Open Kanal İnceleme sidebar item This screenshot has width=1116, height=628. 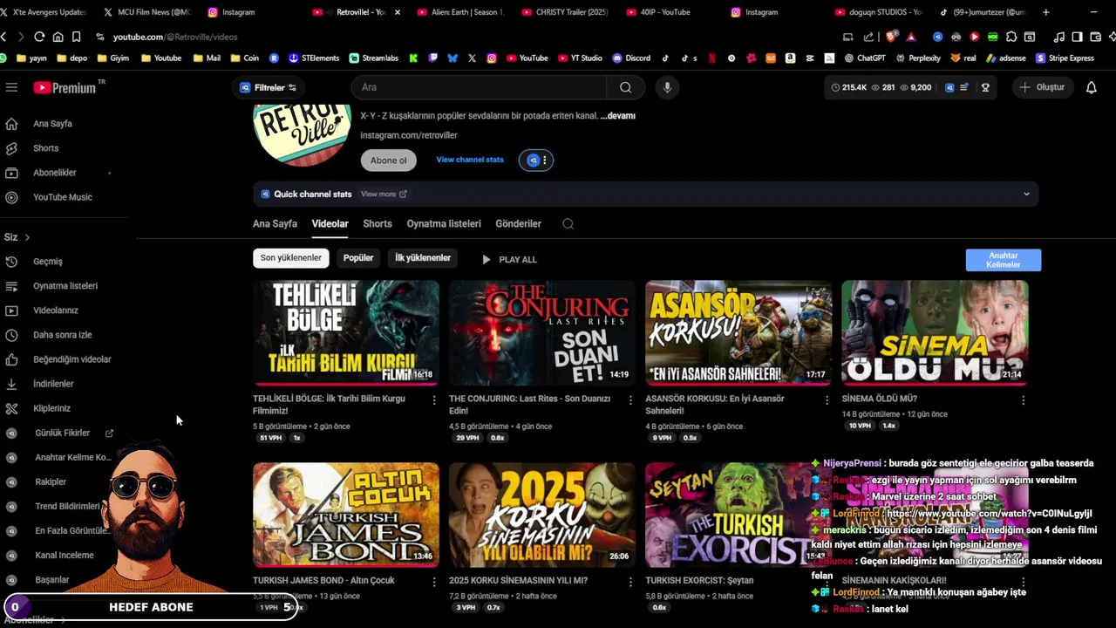pos(64,555)
